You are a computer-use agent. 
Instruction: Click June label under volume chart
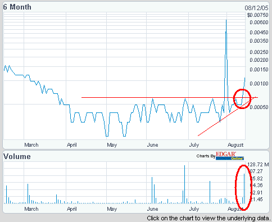pos(152,209)
